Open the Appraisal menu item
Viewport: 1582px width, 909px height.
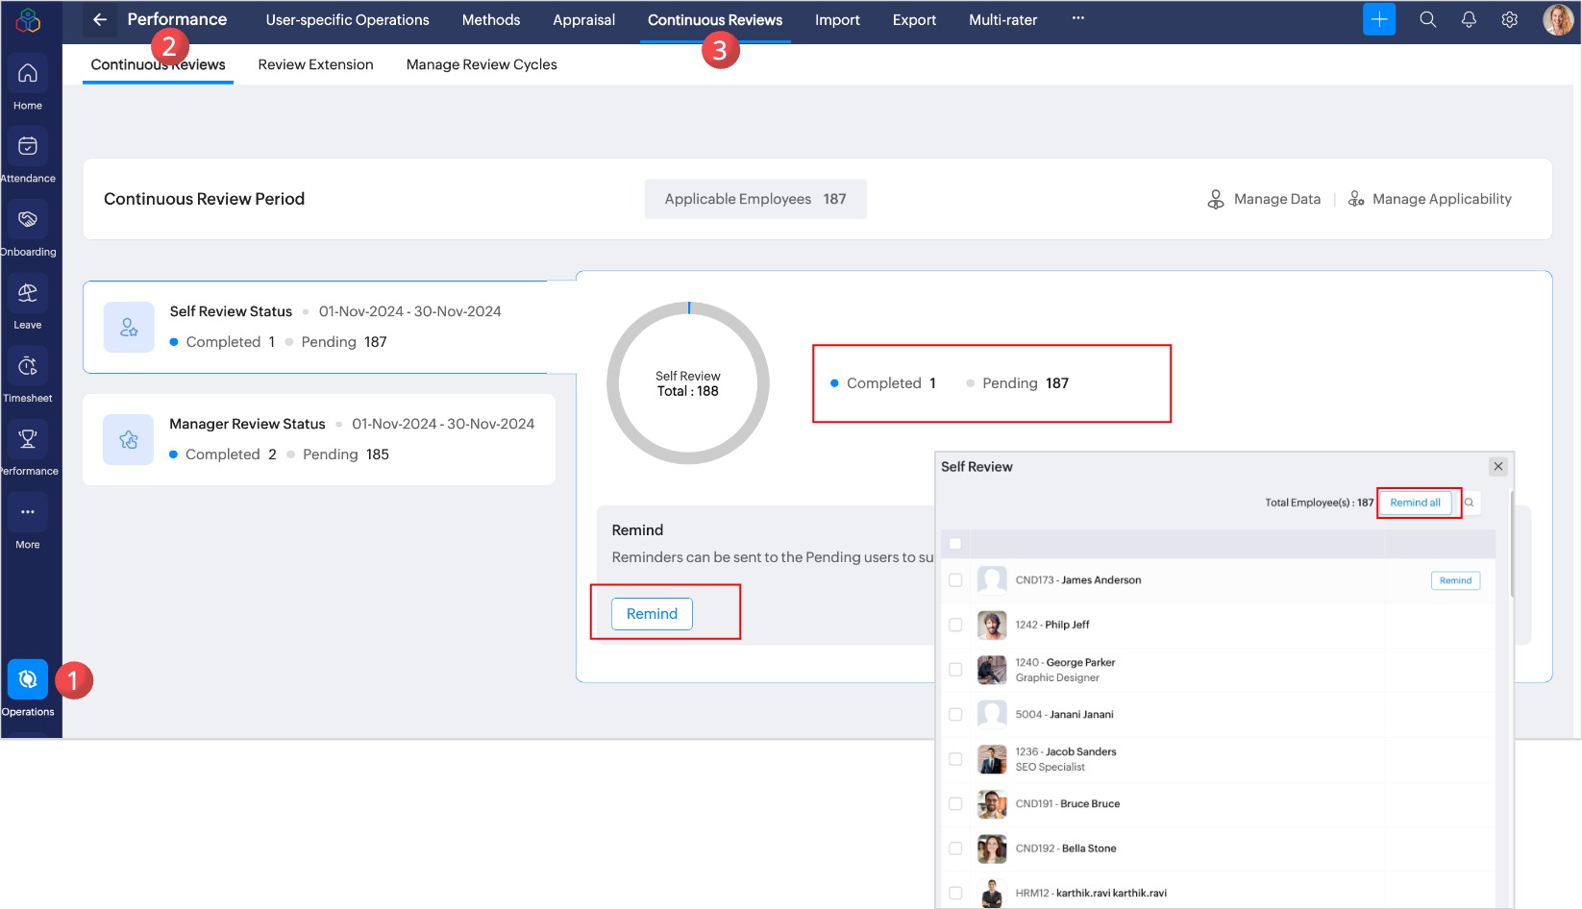[583, 20]
